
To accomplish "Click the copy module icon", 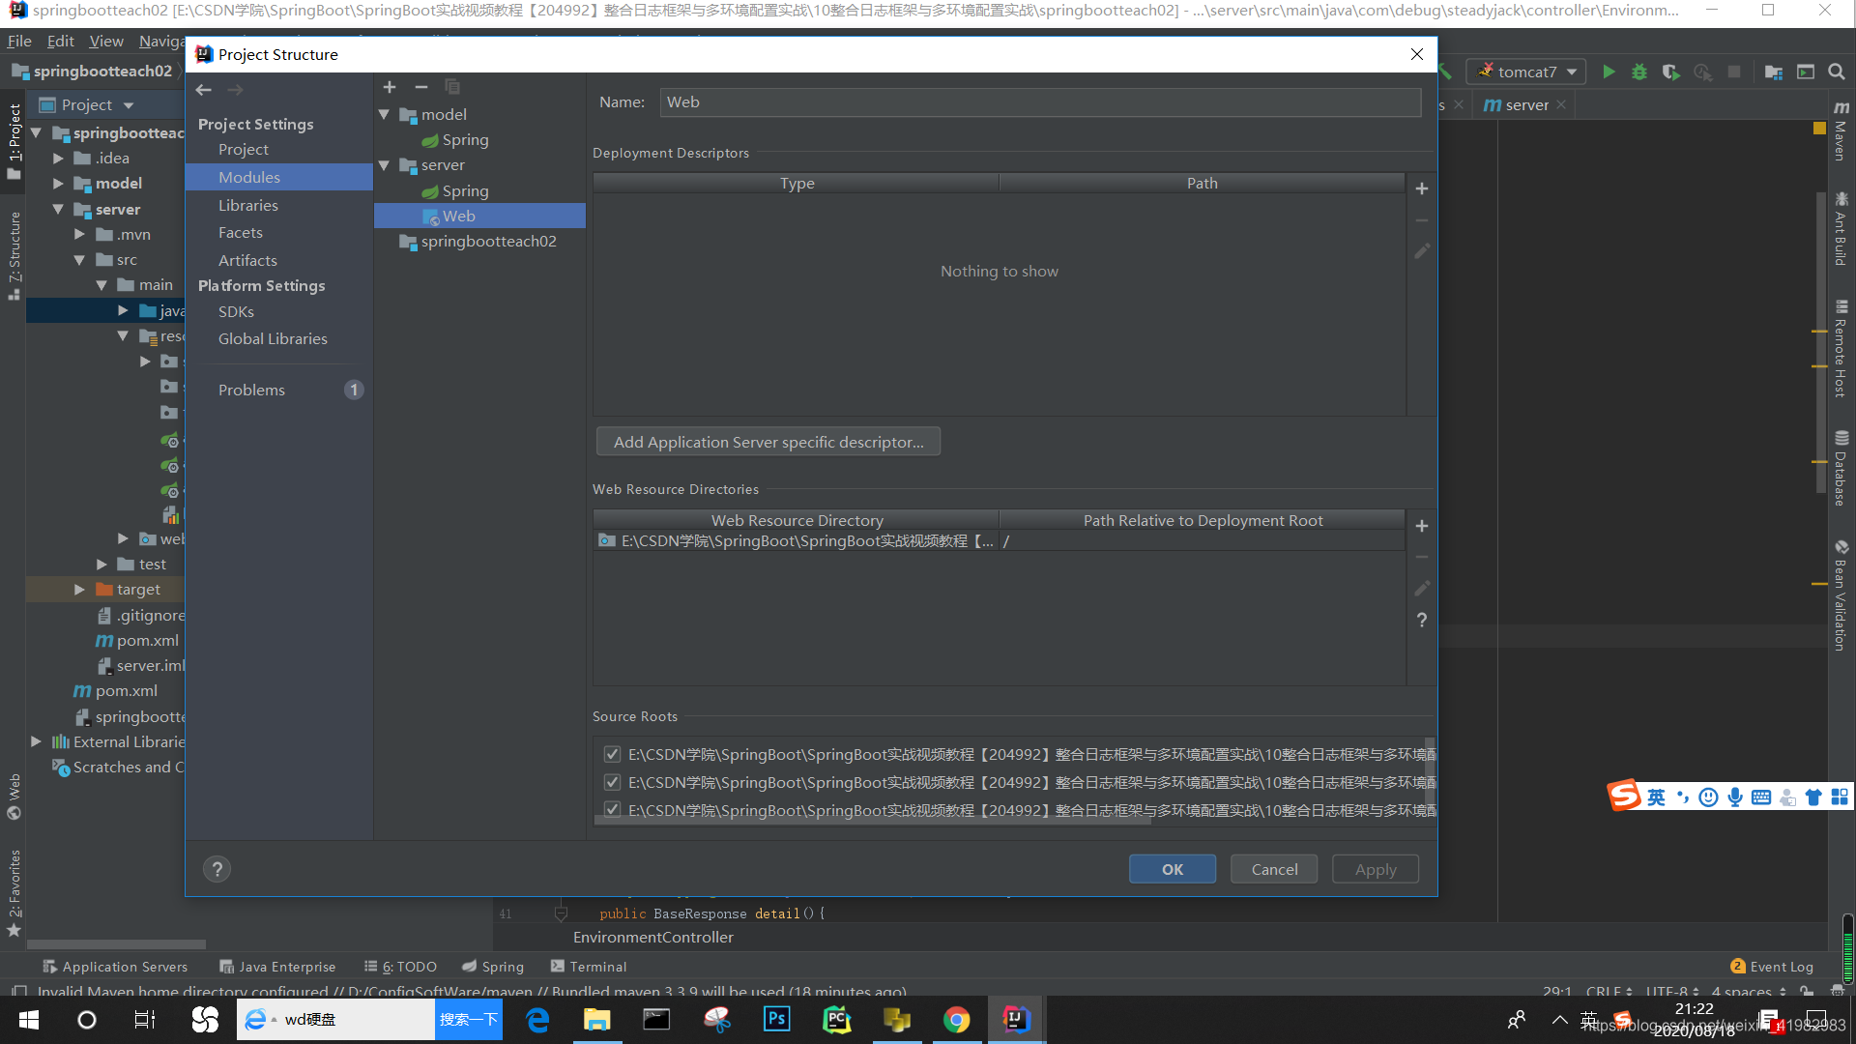I will point(452,88).
